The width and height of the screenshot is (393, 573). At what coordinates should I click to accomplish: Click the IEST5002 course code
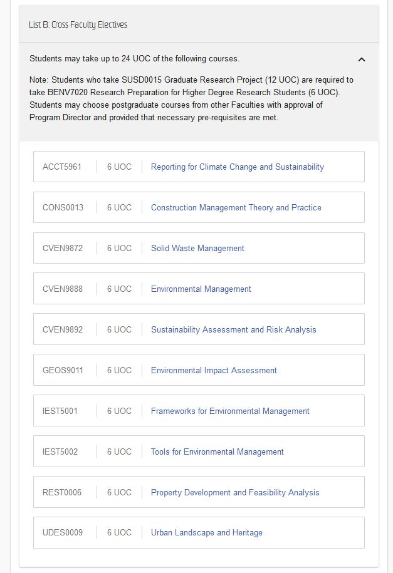tap(60, 452)
